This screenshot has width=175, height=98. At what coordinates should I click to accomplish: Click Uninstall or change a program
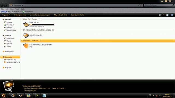(40, 15)
